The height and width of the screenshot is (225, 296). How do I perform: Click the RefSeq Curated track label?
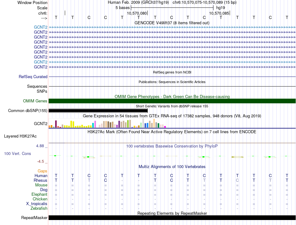[33, 77]
